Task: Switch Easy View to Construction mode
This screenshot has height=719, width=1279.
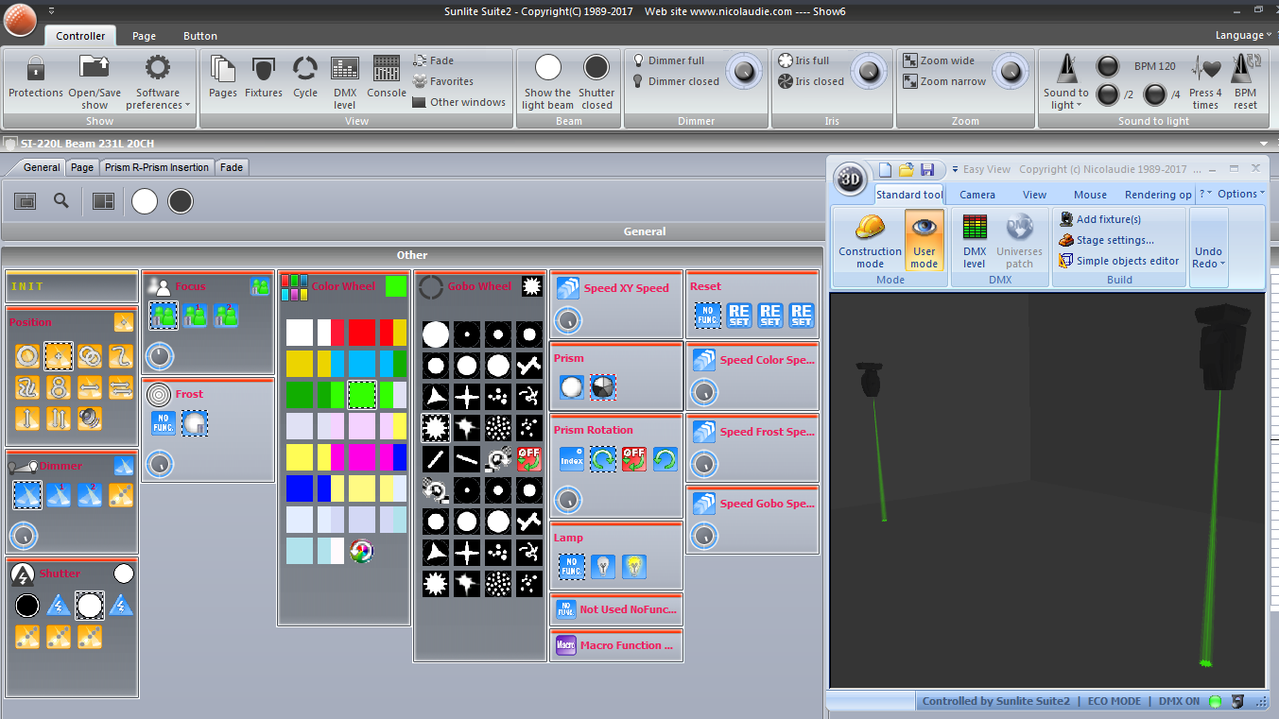Action: coord(870,240)
